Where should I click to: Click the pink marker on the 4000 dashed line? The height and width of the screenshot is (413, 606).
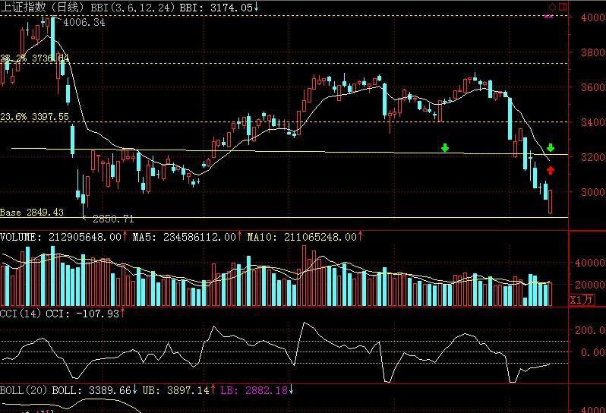[548, 16]
